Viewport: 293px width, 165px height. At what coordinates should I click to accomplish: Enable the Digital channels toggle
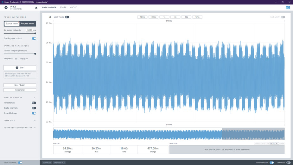tap(34, 108)
